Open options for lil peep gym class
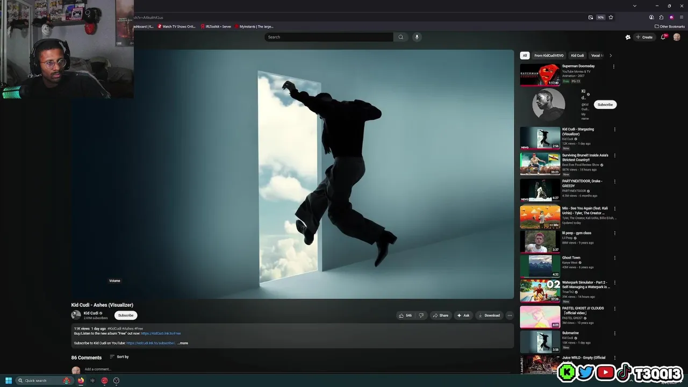688x387 pixels. point(614,233)
